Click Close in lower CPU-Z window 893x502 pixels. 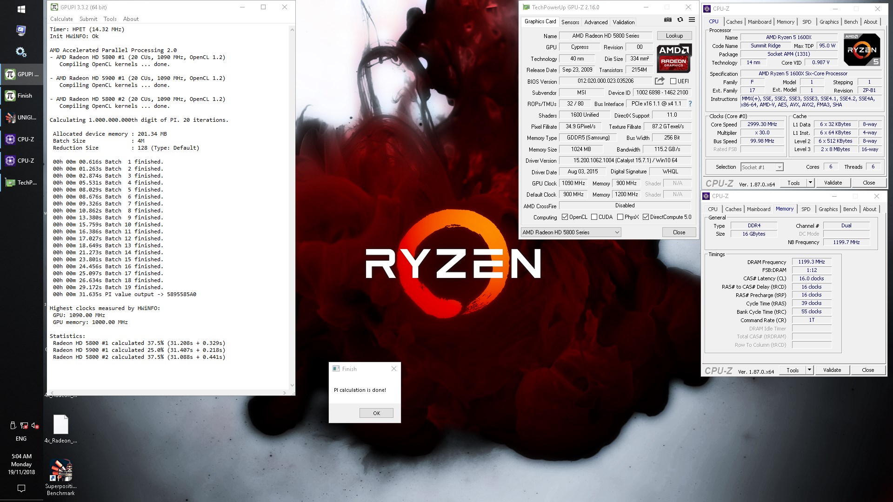(x=868, y=370)
